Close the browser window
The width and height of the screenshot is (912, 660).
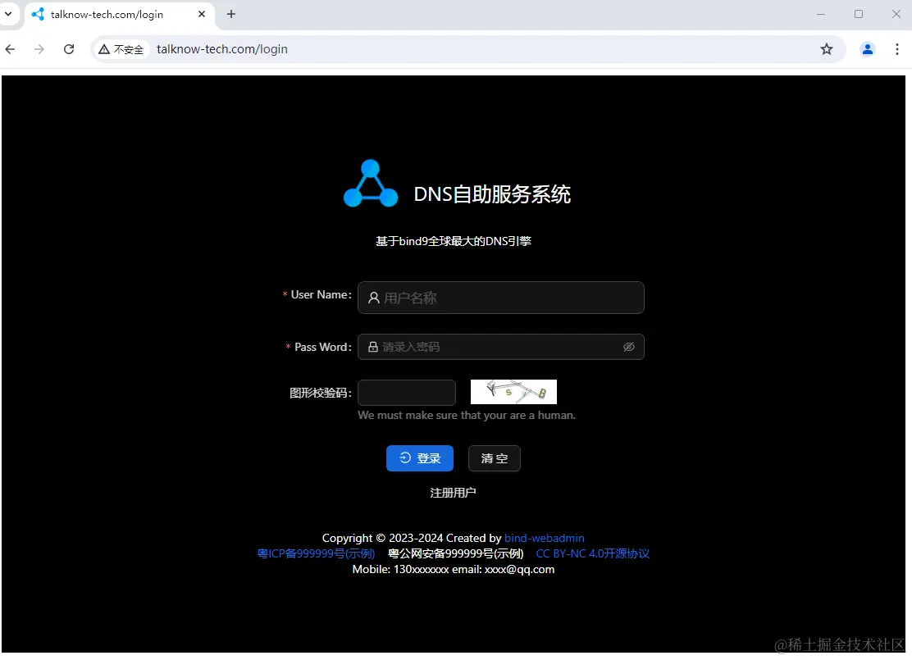[896, 14]
